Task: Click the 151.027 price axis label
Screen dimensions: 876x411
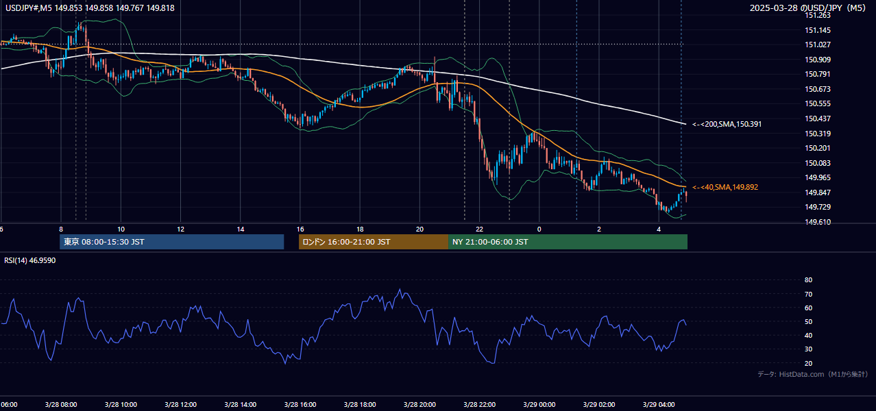Action: point(818,45)
